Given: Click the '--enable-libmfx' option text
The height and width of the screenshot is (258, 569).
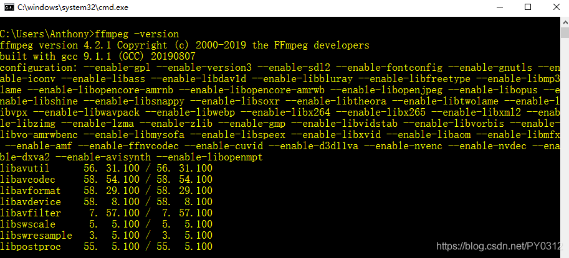Looking at the screenshot, I should coord(518,135).
